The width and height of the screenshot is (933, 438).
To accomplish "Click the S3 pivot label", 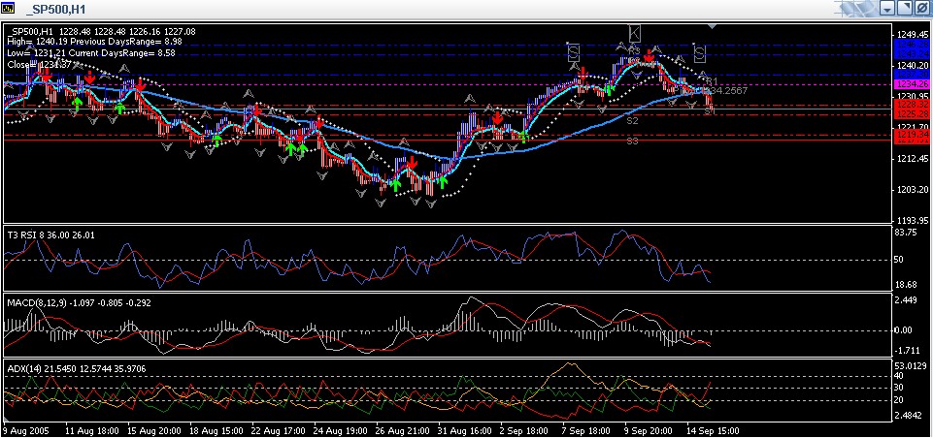I will pos(632,141).
